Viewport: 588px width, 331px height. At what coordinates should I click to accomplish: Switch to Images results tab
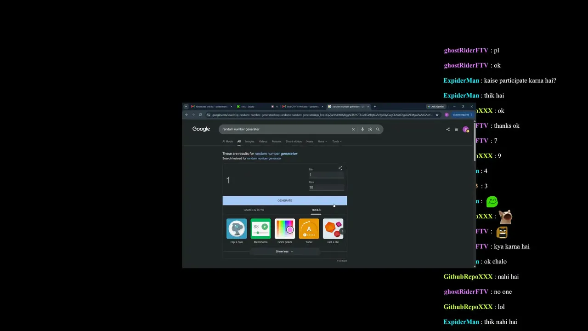tap(249, 142)
